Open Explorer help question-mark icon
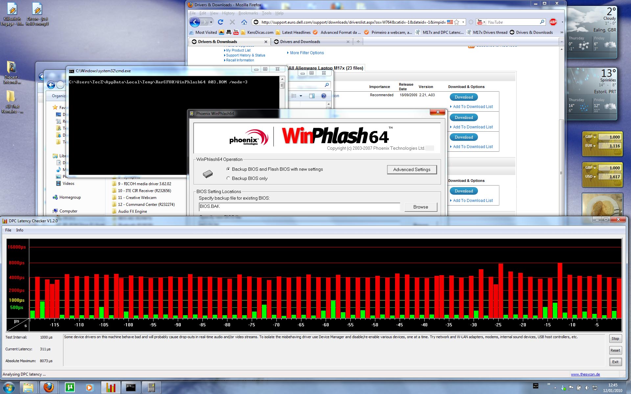This screenshot has width=631, height=394. 324,96
